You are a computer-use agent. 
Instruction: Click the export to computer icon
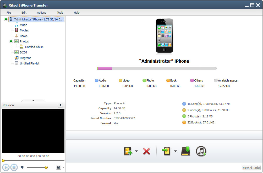tap(186, 151)
